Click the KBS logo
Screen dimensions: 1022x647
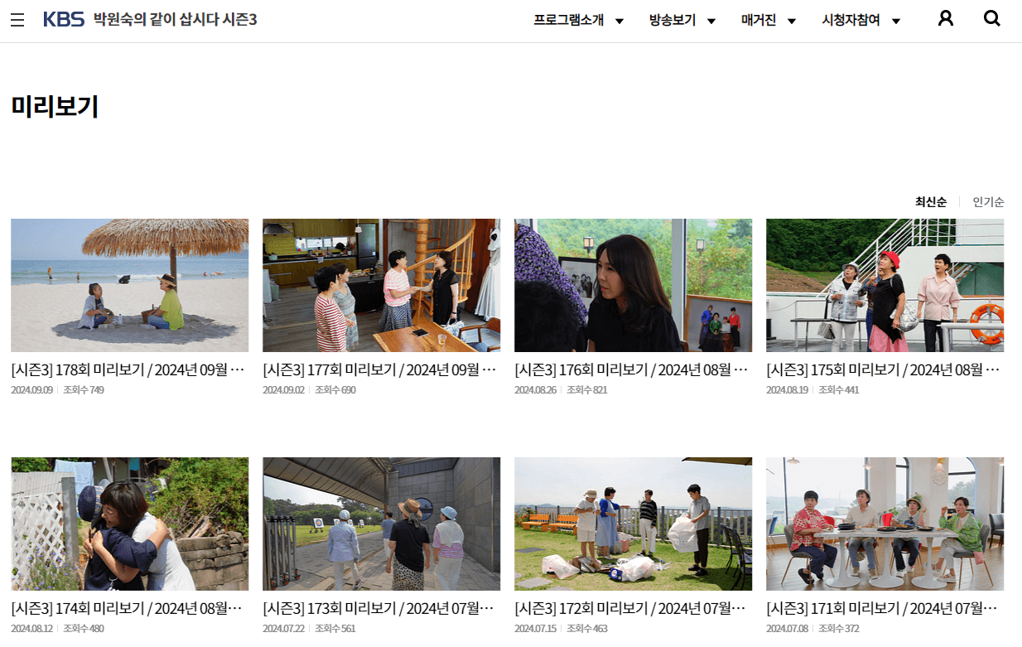(x=64, y=19)
